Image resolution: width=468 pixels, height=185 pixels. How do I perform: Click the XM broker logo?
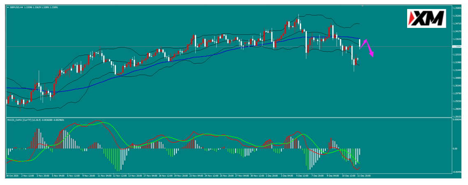(x=426, y=18)
